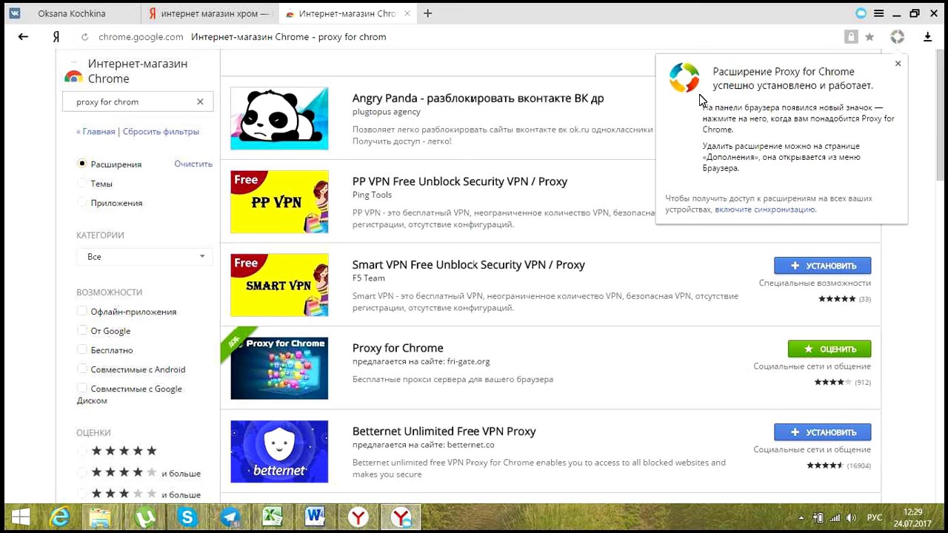The height and width of the screenshot is (533, 948).
Task: Open Proxy for Chrome thumbnail
Action: point(279,368)
